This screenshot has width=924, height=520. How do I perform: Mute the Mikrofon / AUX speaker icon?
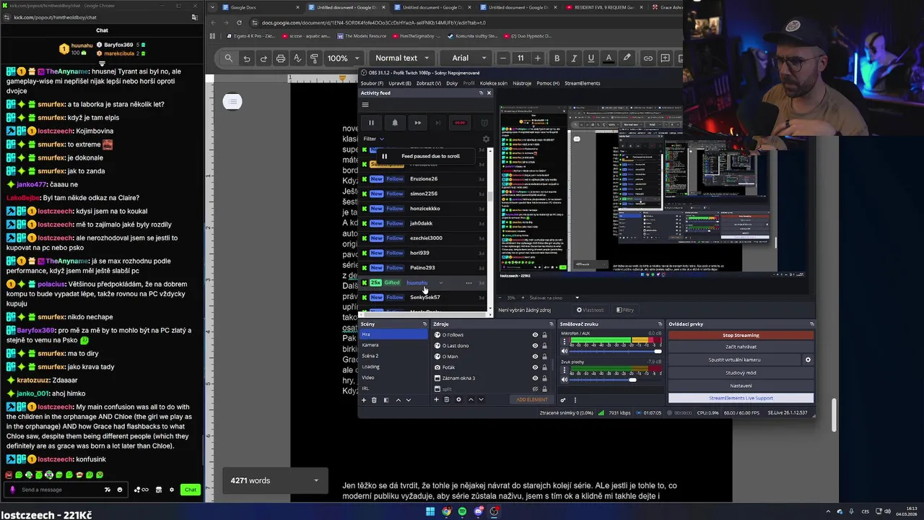pyautogui.click(x=565, y=351)
